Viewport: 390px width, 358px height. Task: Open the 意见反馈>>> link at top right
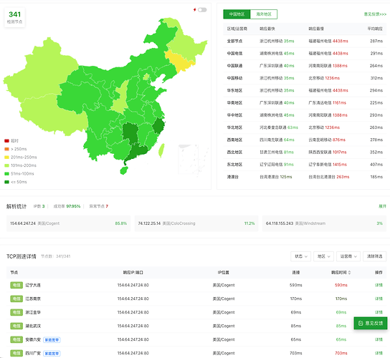[x=375, y=14]
